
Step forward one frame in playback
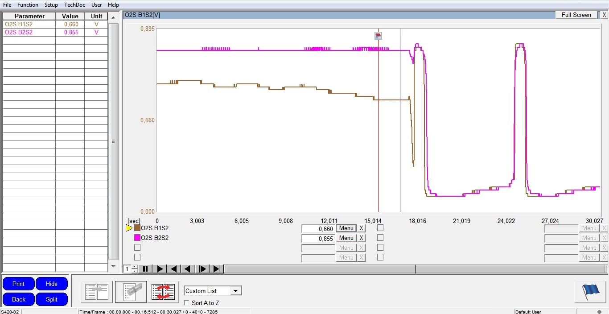pos(202,269)
